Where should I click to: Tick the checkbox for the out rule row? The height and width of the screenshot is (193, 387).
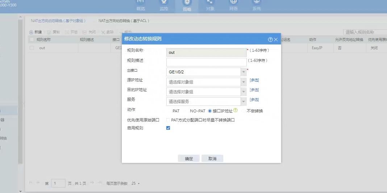(x=32, y=48)
